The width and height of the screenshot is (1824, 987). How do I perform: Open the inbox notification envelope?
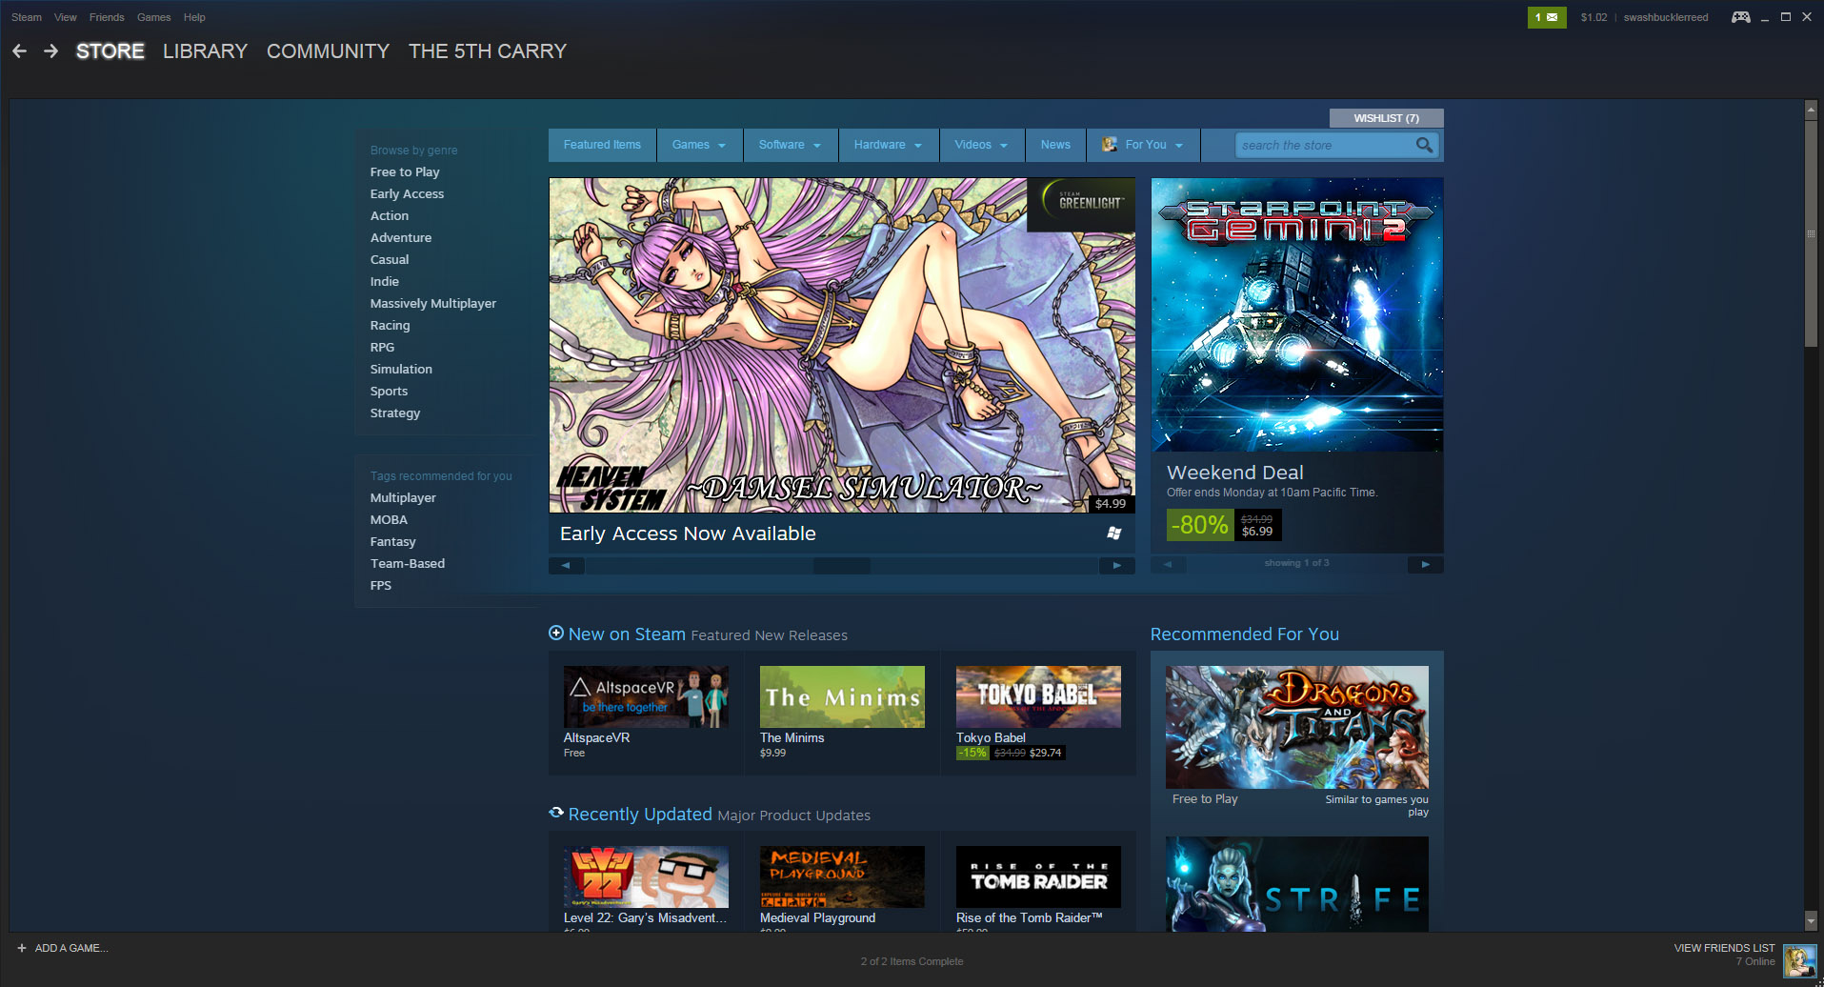(1547, 17)
